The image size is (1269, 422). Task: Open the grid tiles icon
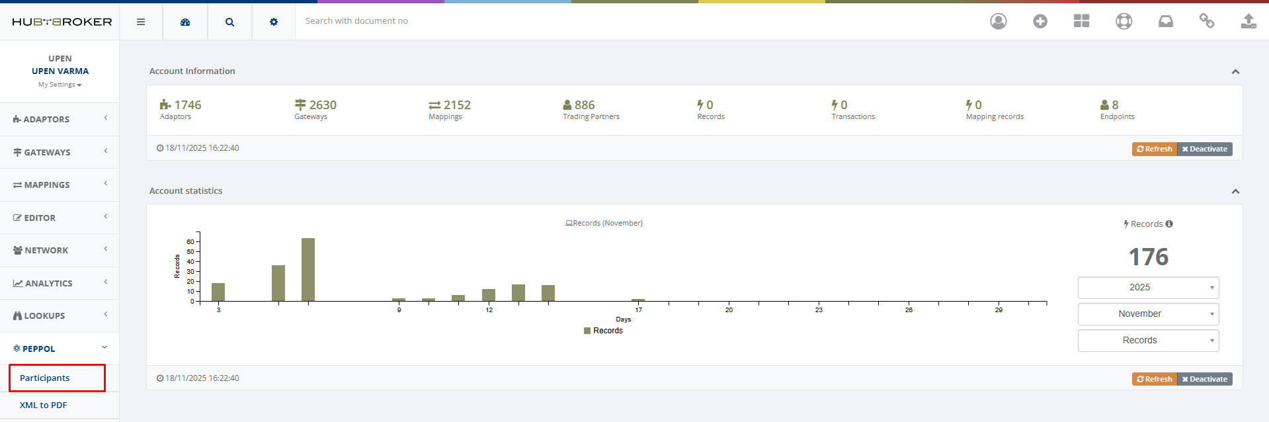(x=1082, y=21)
